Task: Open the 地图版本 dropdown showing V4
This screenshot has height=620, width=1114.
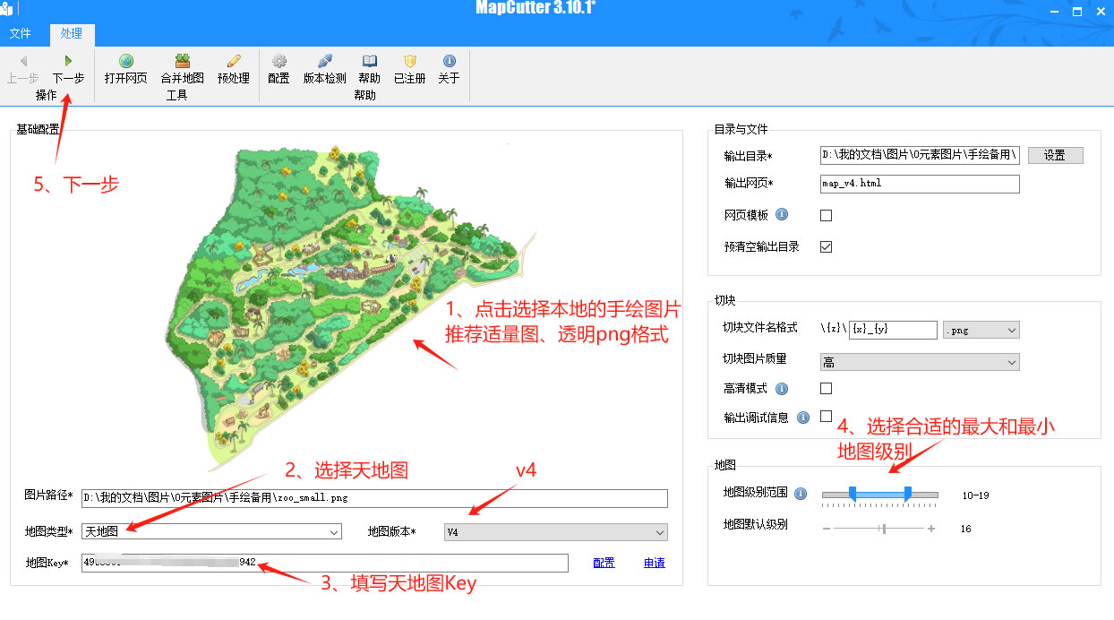Action: pyautogui.click(x=556, y=531)
